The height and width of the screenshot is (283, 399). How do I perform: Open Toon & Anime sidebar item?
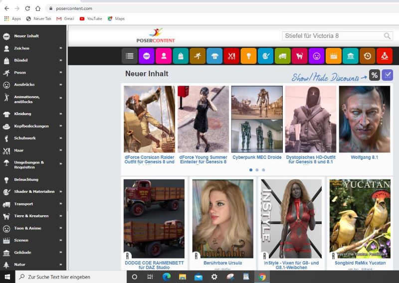(x=27, y=228)
